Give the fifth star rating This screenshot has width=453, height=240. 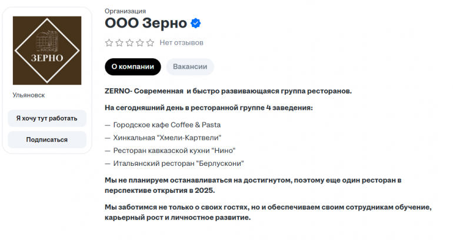click(150, 43)
